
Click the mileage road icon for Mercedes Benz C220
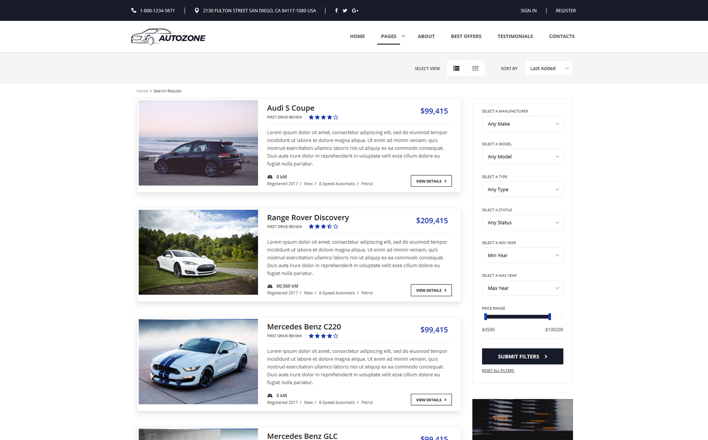coord(270,395)
